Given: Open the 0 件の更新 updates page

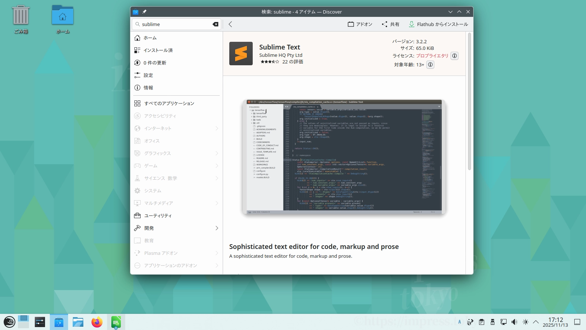Looking at the screenshot, I should 177,63.
